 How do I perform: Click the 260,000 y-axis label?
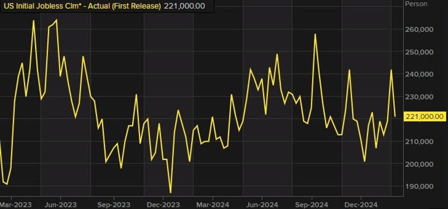[x=419, y=30]
